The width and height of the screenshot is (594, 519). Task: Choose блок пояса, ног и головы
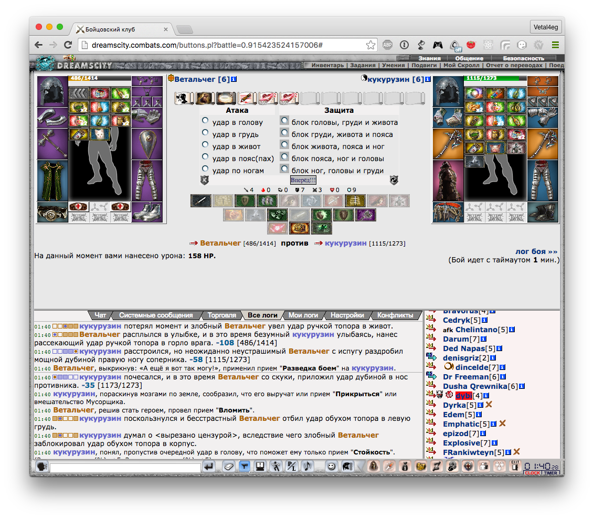click(284, 157)
